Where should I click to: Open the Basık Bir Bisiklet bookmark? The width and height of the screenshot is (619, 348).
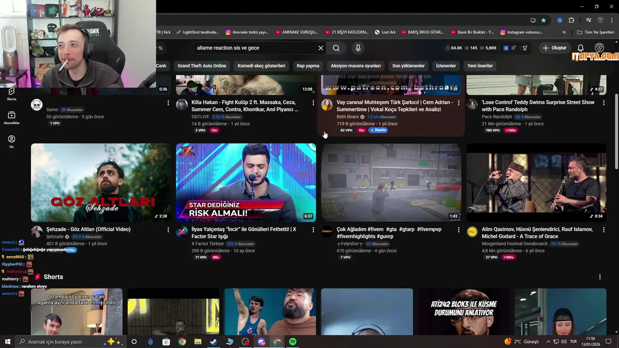[472, 32]
